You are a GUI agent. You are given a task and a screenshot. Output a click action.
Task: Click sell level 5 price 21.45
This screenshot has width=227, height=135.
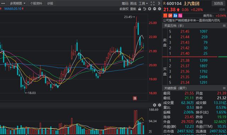coord(185,32)
